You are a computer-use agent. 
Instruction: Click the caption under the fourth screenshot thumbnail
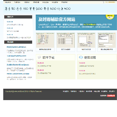click(x=107, y=49)
